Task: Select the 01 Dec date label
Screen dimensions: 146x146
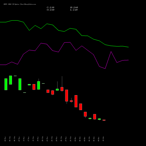Action: (x=75, y=139)
